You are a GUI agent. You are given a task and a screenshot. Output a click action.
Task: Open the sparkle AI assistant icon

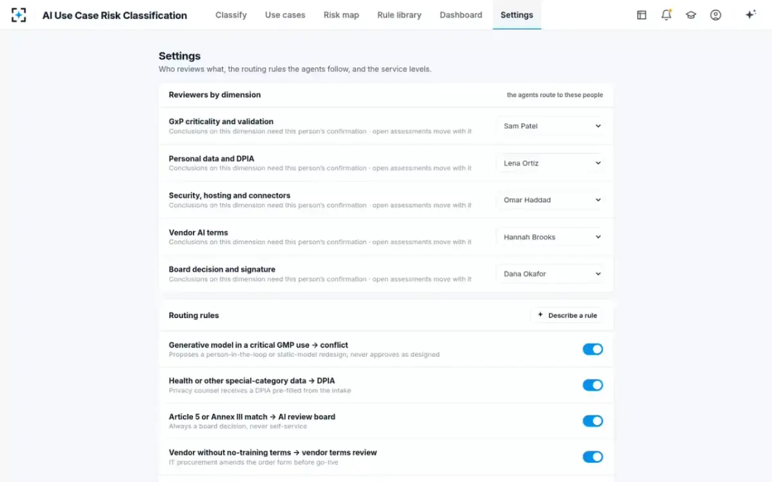[750, 15]
